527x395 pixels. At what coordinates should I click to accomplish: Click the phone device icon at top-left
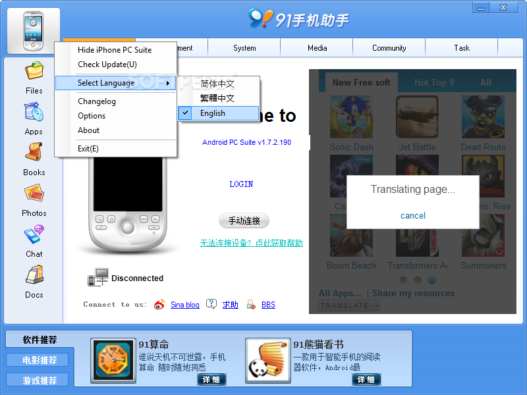click(34, 31)
